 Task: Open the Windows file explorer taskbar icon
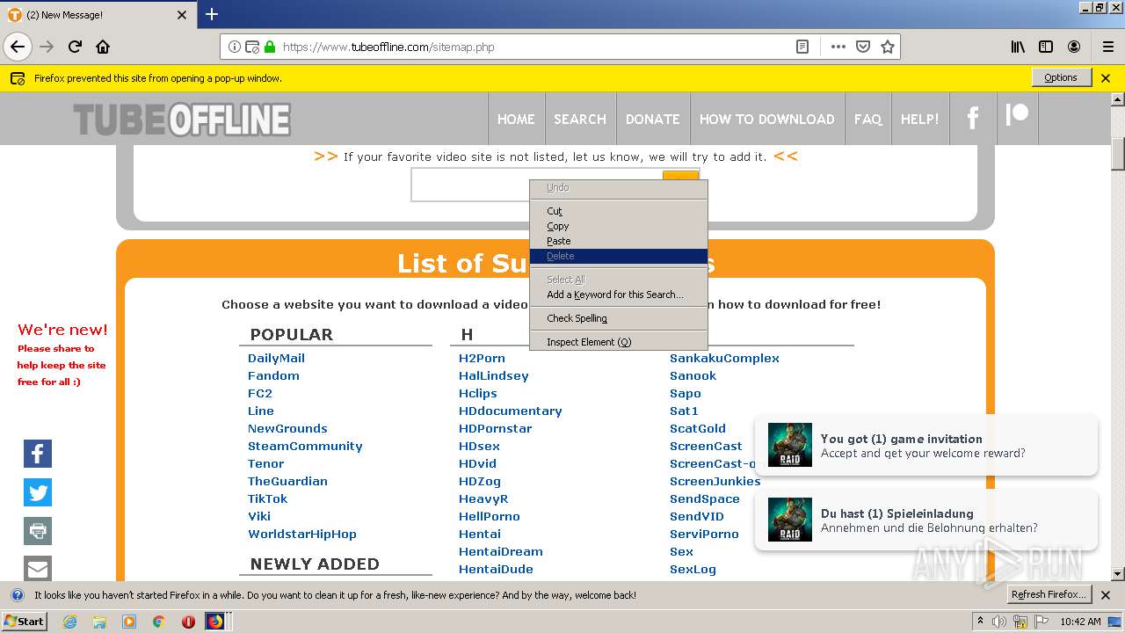pyautogui.click(x=99, y=622)
